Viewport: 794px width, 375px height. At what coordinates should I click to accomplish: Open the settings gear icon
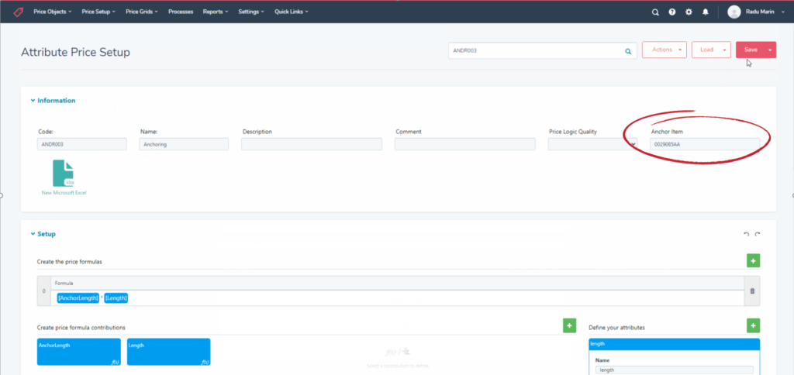coord(689,12)
